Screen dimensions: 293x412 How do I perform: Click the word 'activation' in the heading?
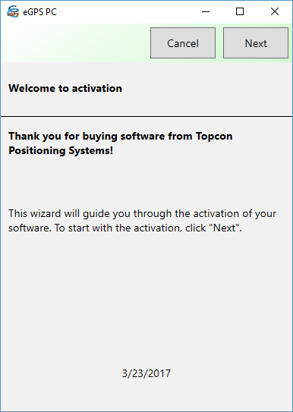click(97, 88)
